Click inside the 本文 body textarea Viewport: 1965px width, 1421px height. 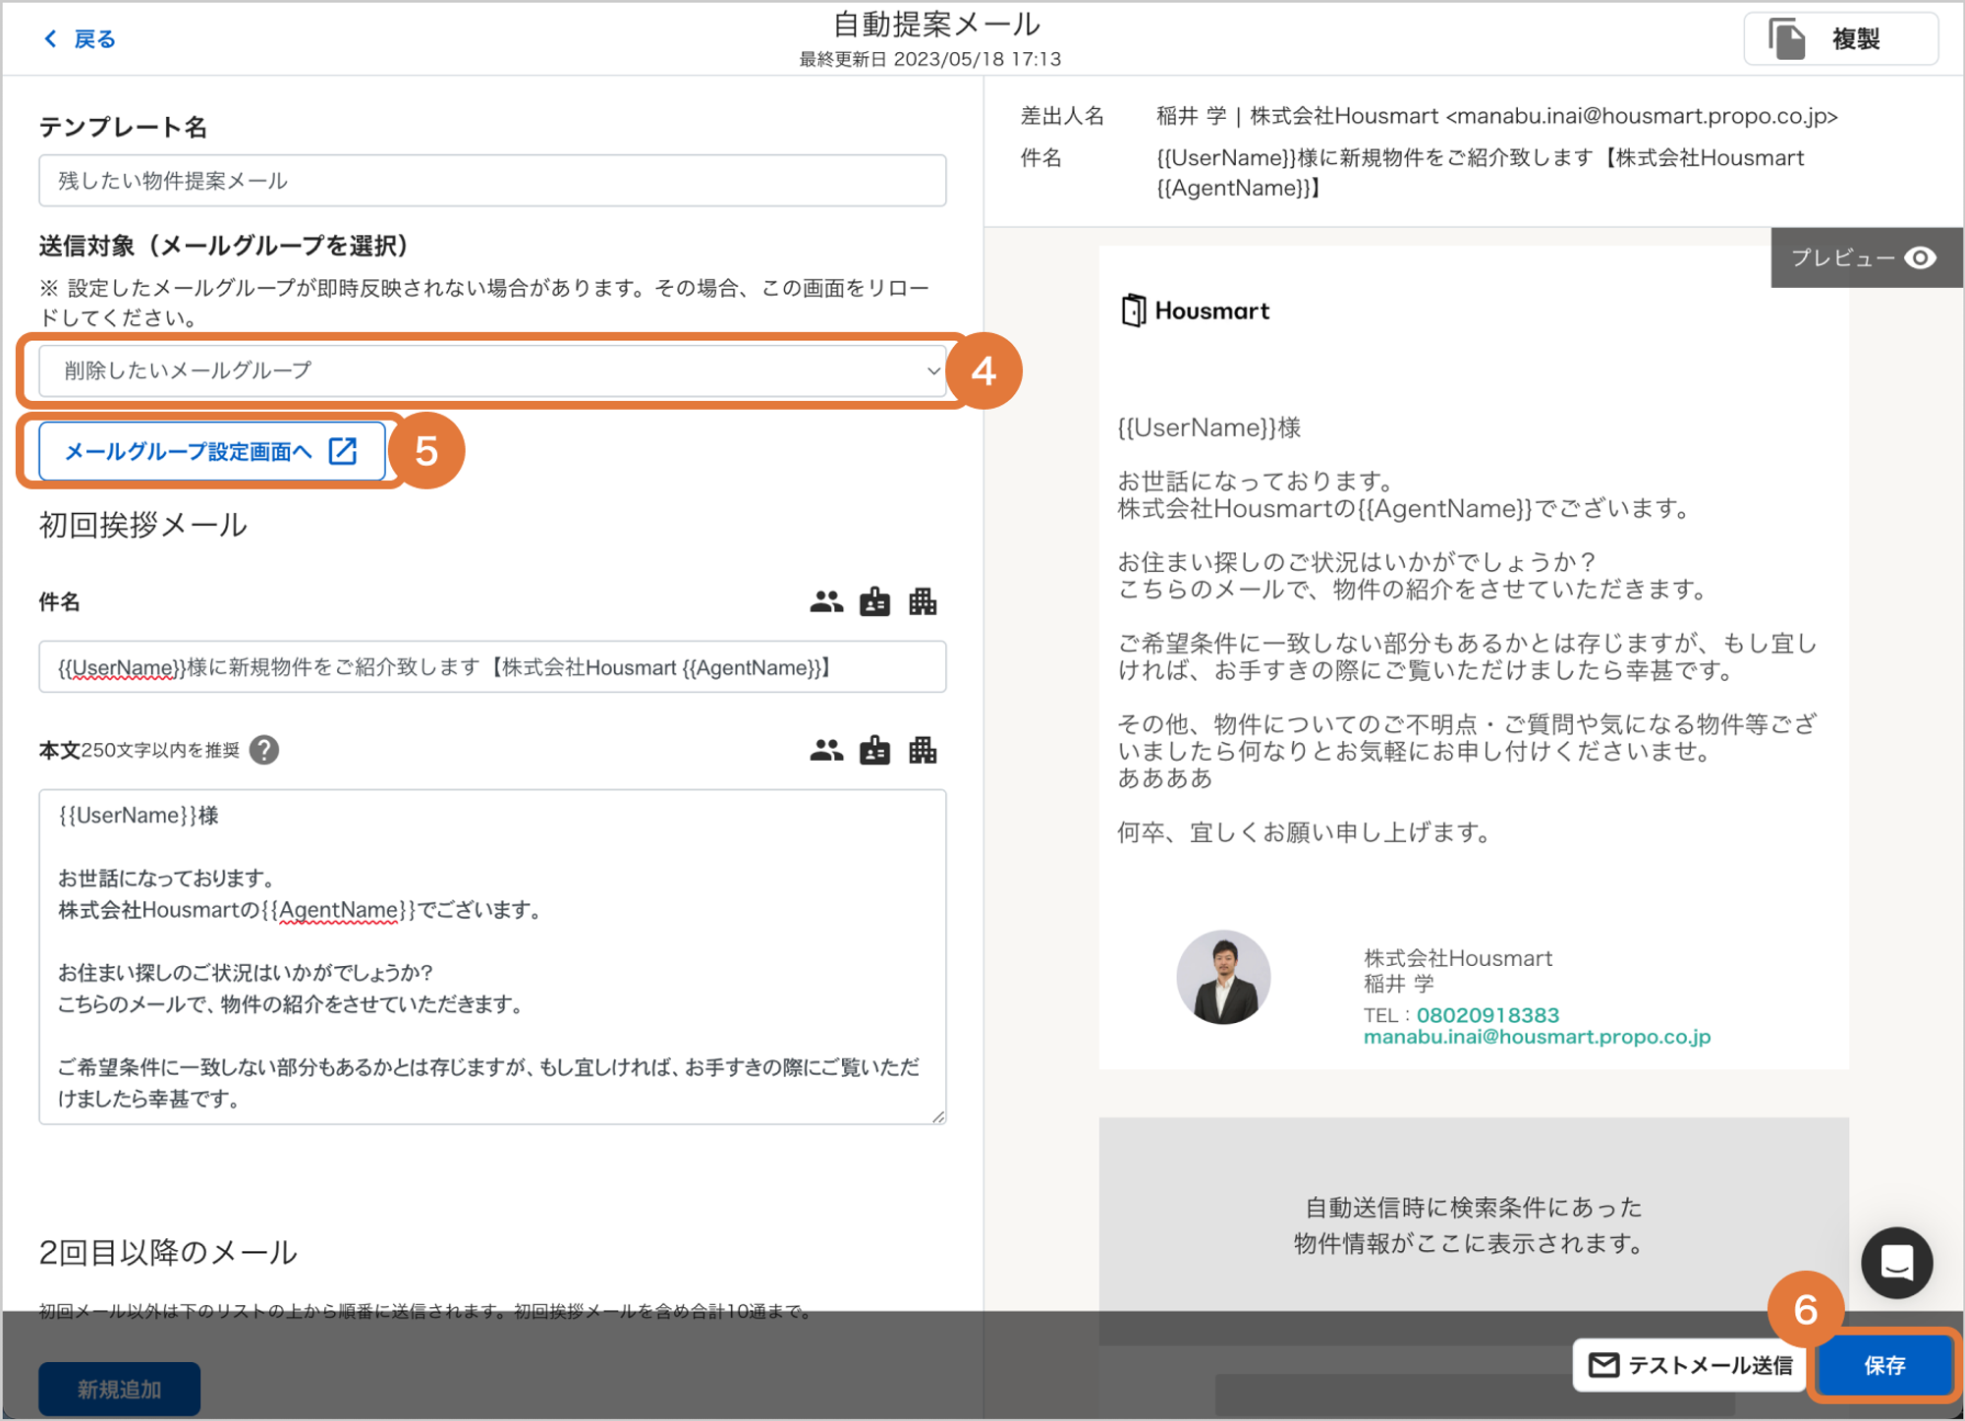pyautogui.click(x=492, y=957)
